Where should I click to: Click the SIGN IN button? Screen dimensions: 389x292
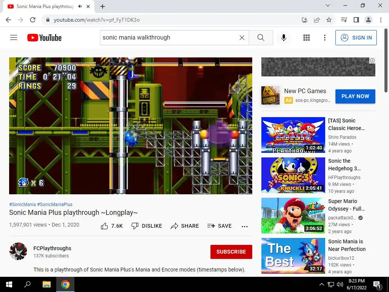click(x=356, y=38)
